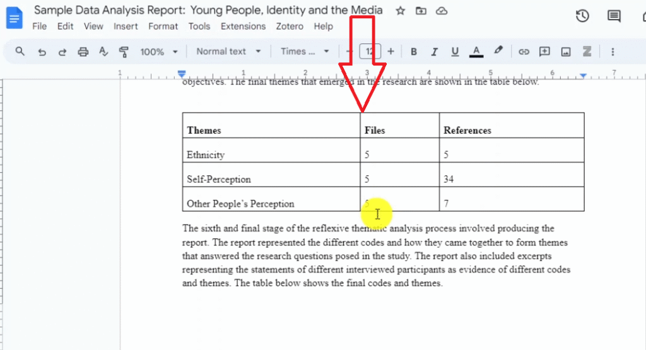Open the zoom level 100% dropdown
This screenshot has width=646, height=350.
pyautogui.click(x=158, y=52)
